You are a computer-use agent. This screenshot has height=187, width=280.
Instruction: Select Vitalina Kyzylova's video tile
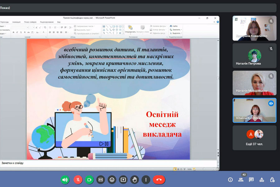[254, 110]
